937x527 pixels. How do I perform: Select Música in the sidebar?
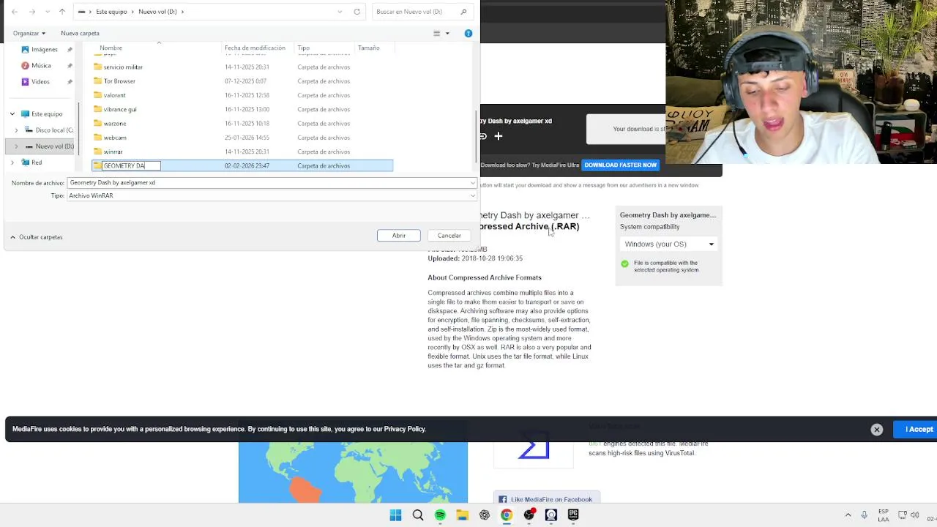click(x=41, y=65)
